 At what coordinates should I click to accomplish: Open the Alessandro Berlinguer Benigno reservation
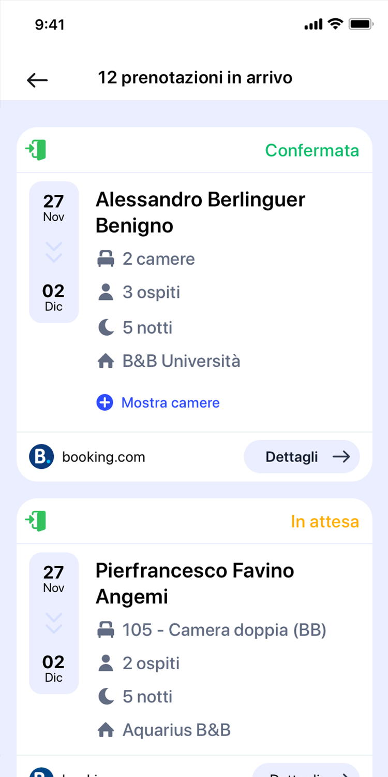click(200, 212)
